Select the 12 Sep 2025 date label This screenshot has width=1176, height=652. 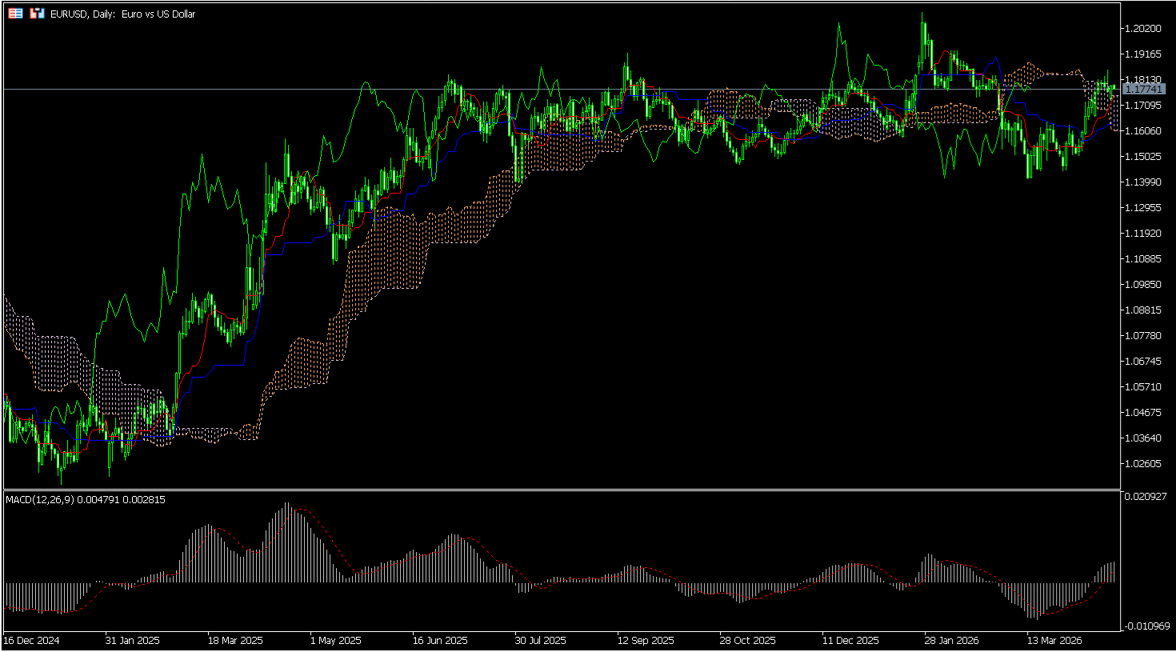pos(646,641)
